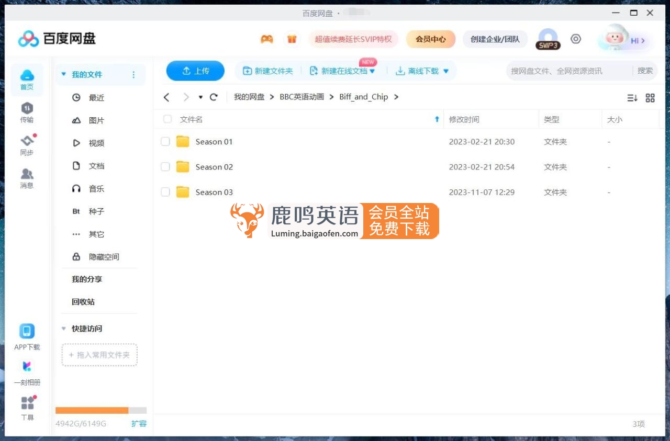Collapse the 我的文件 tree section

coord(64,75)
